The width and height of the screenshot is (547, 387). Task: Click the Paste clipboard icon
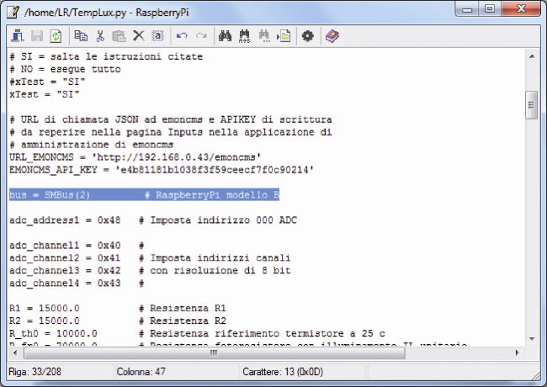coord(119,36)
